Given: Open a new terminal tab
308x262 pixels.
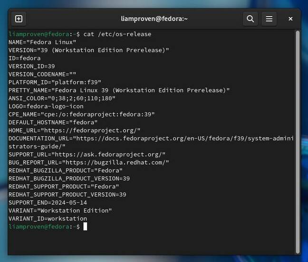Looking at the screenshot, I should tap(19, 19).
